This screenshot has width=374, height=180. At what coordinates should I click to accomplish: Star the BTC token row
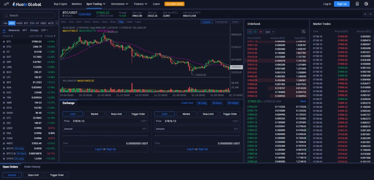pos(4,41)
